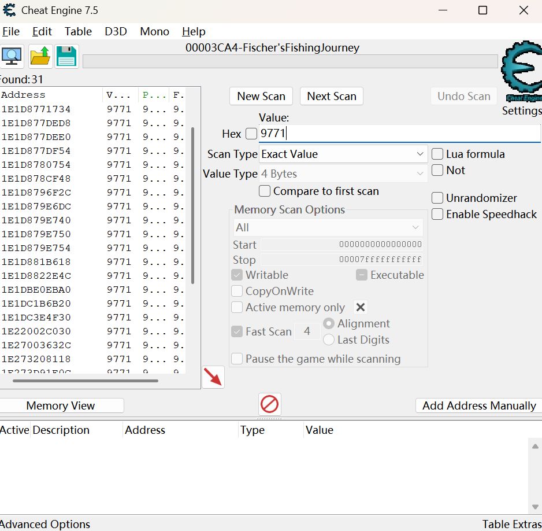Tick Pause the game while scanning

point(237,359)
